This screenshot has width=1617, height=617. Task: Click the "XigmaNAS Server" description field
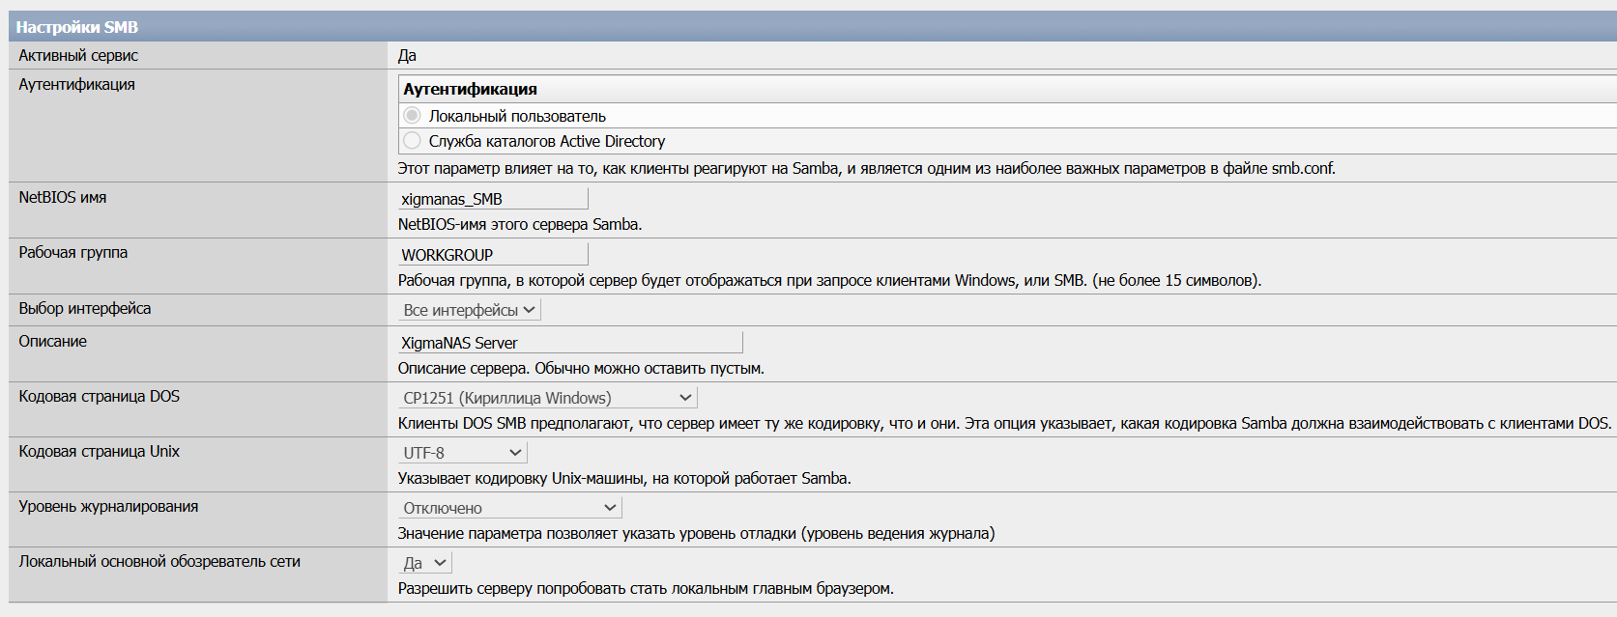click(x=569, y=343)
